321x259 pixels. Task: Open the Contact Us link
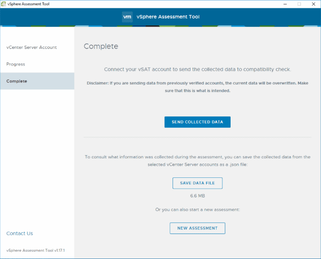(20, 234)
